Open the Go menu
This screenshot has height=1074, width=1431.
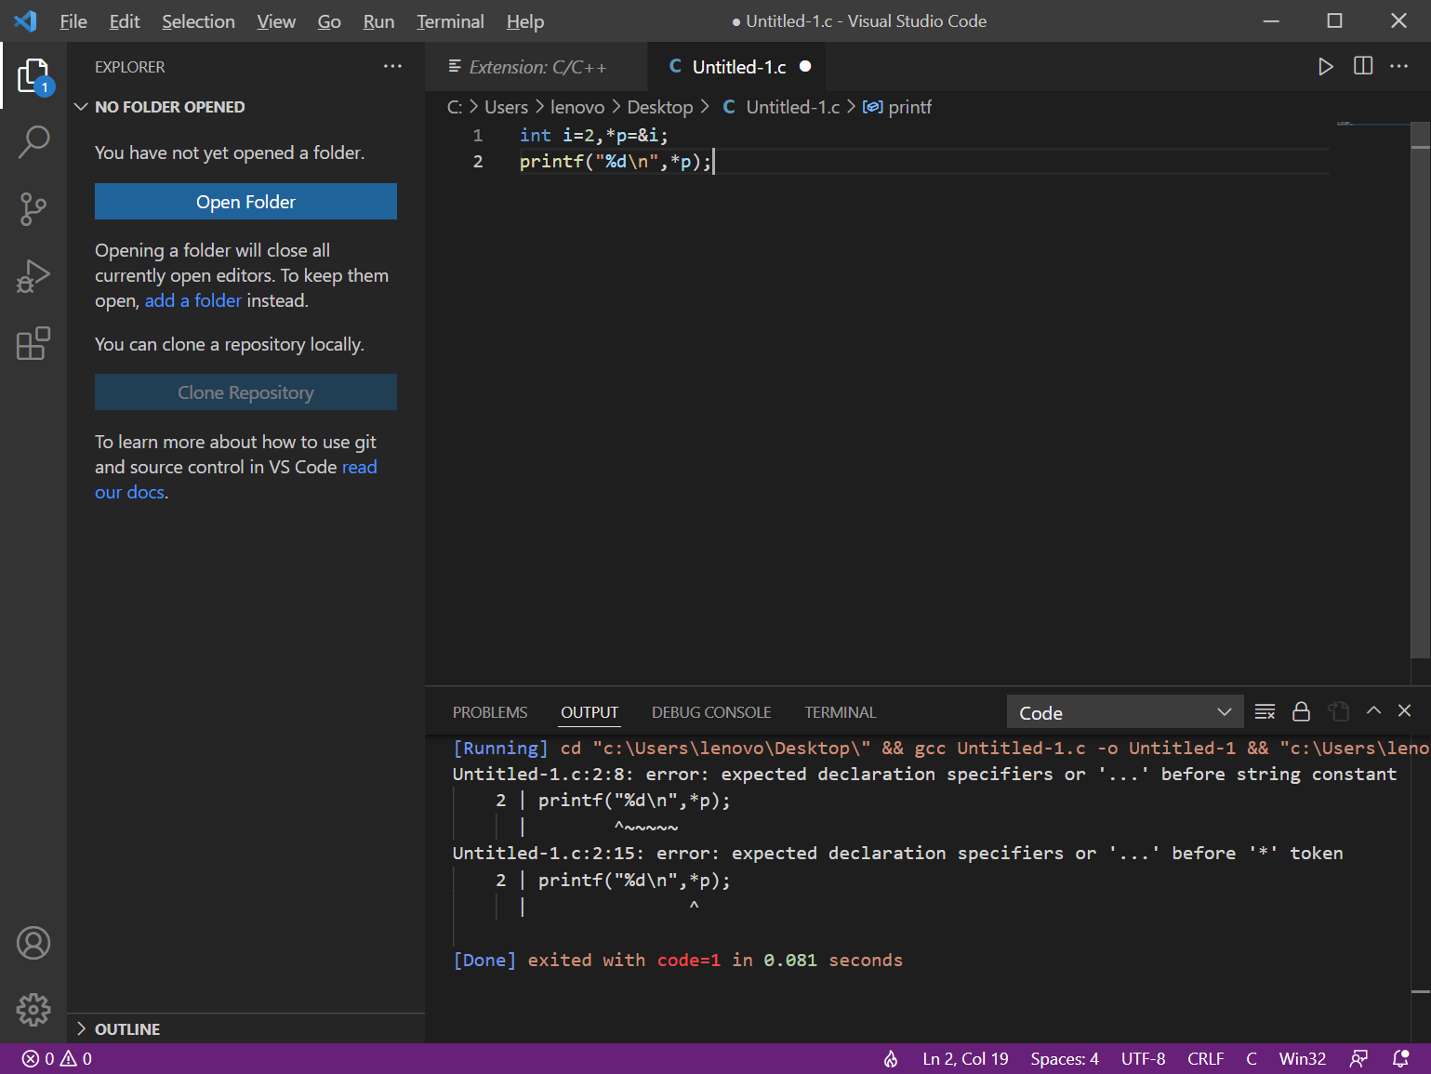point(329,21)
